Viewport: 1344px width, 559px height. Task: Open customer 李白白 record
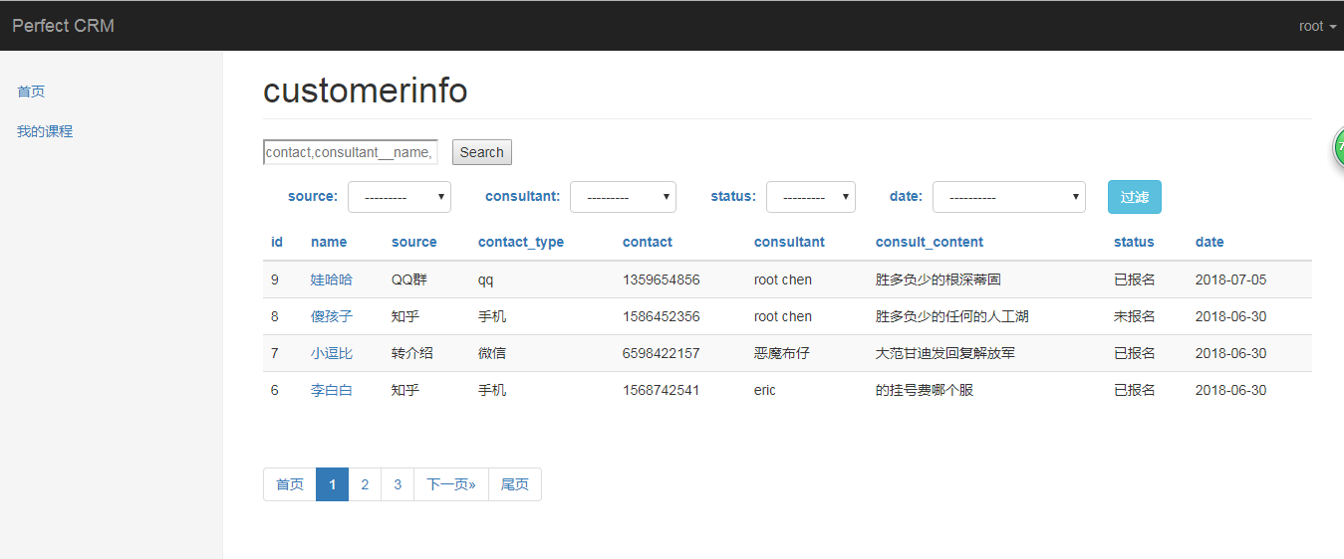coord(331,390)
